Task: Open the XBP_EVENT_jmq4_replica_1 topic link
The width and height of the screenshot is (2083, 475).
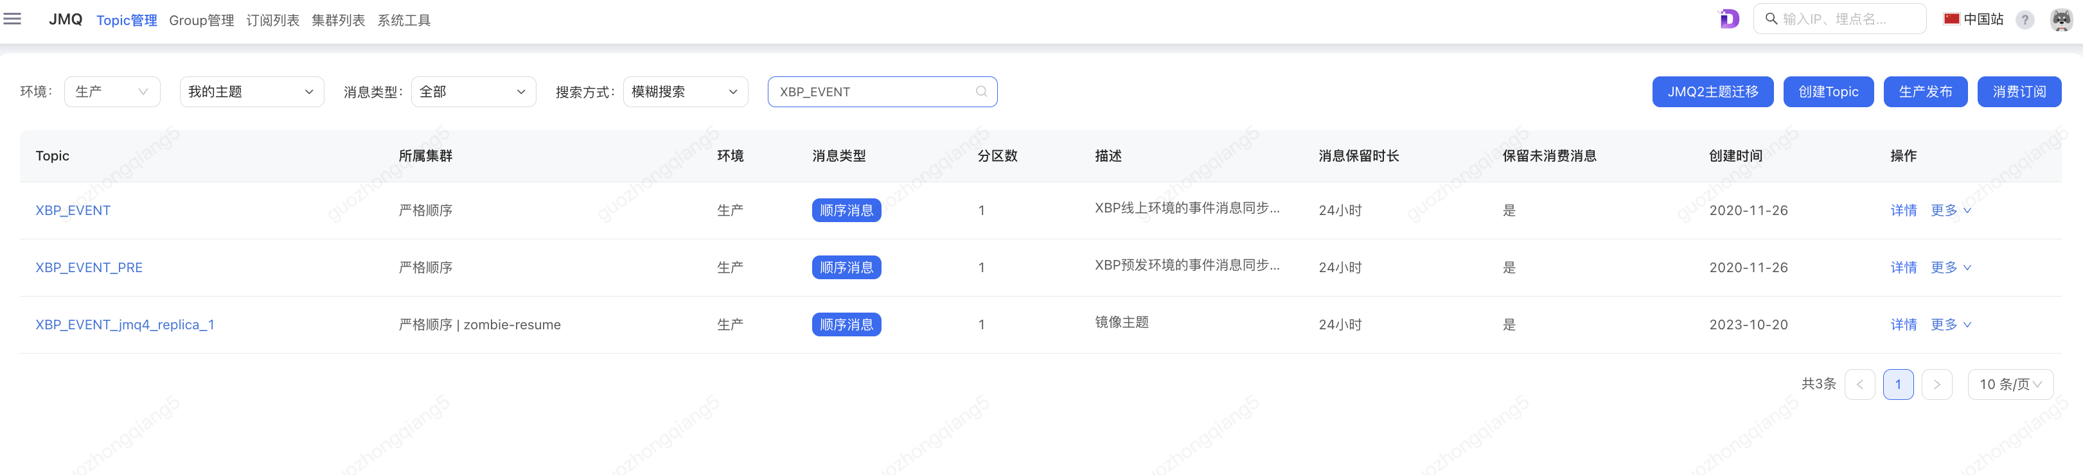Action: pyautogui.click(x=125, y=325)
